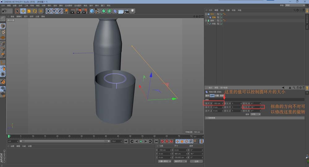Image resolution: width=309 pixels, height=167 pixels.
Task: Click the Undo arrow icon
Action: tap(4, 11)
